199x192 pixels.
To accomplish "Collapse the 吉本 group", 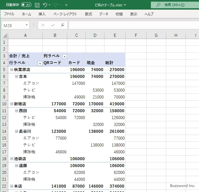I will 16,77.
